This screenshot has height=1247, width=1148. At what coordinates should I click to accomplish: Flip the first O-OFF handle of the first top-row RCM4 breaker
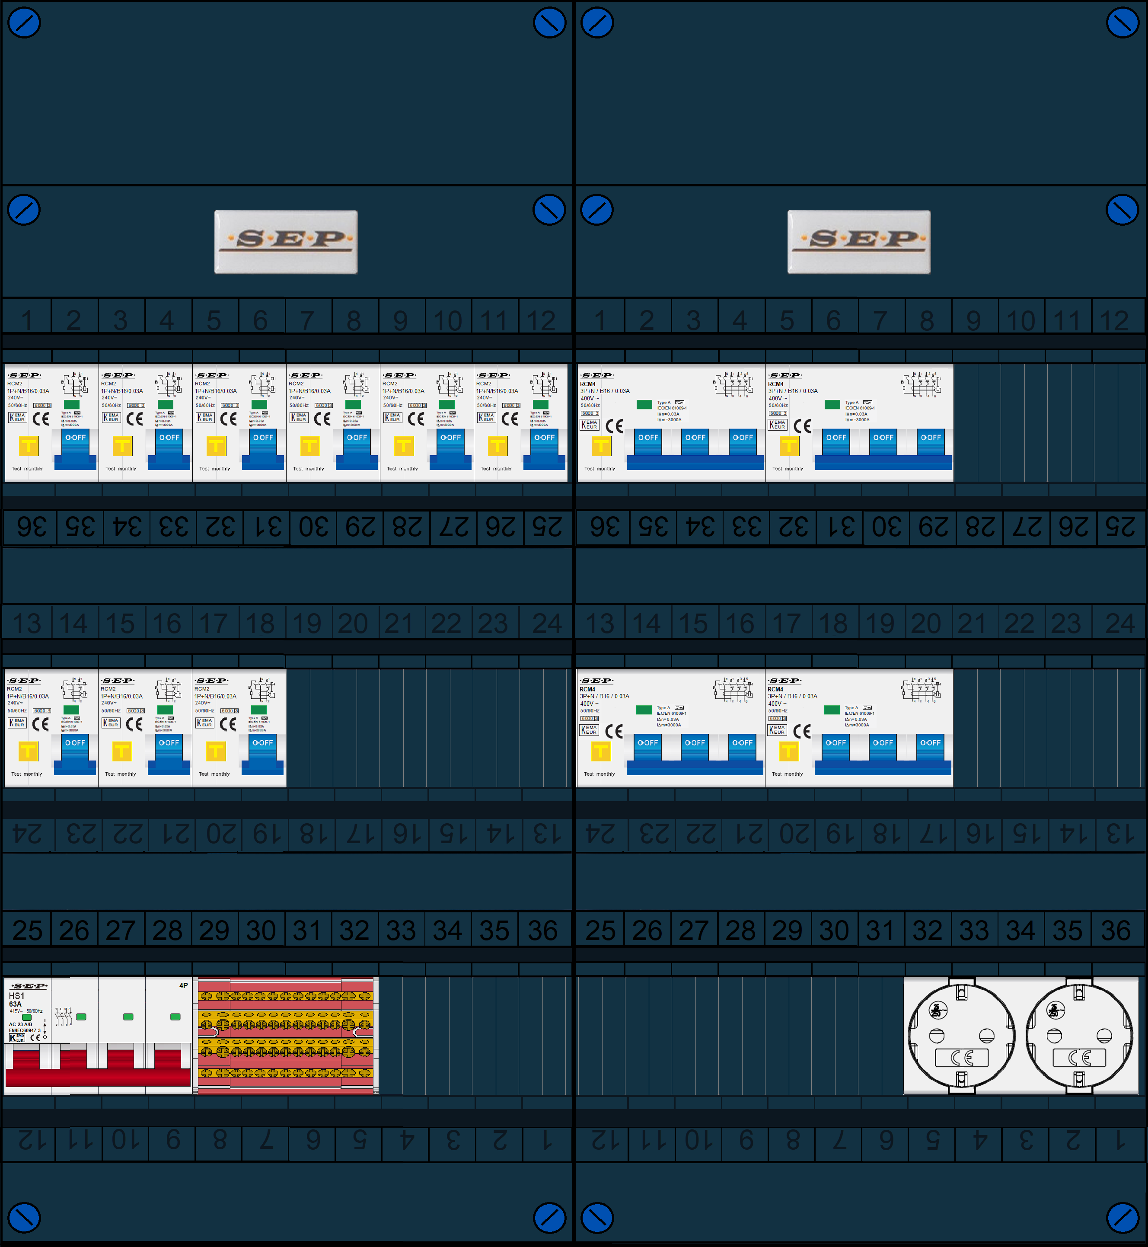[648, 442]
